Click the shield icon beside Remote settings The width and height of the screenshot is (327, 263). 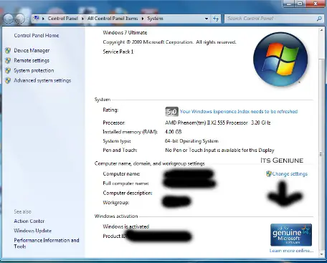pos(8,60)
